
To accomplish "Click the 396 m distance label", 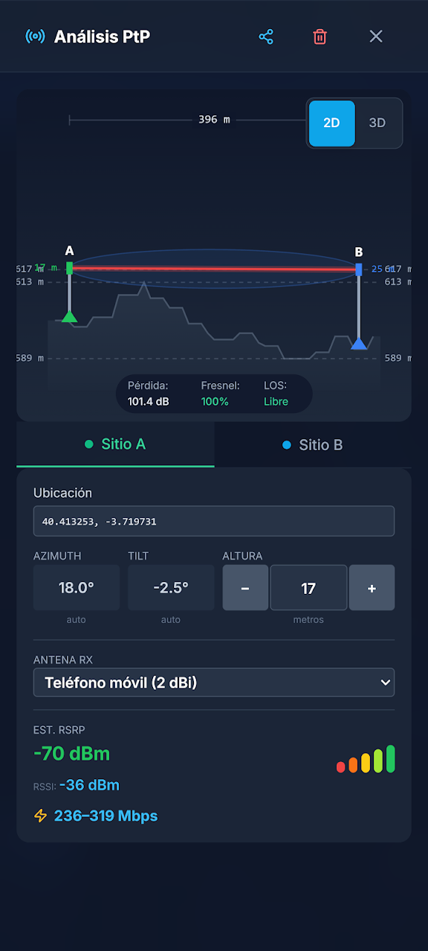I will pyautogui.click(x=213, y=119).
